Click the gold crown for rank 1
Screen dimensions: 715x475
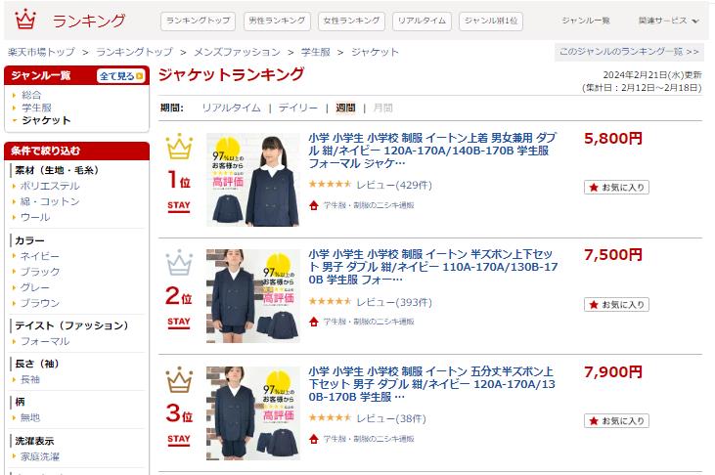pyautogui.click(x=179, y=147)
